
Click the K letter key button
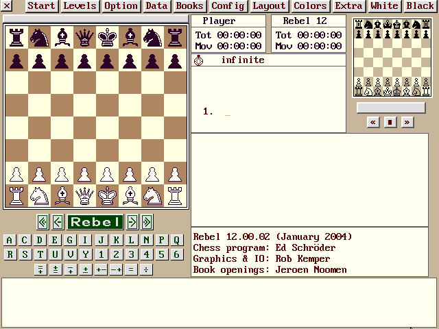116,240
